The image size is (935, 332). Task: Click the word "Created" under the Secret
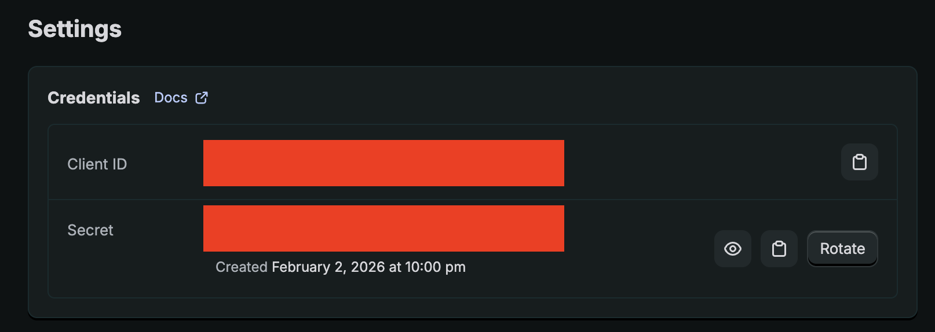241,267
